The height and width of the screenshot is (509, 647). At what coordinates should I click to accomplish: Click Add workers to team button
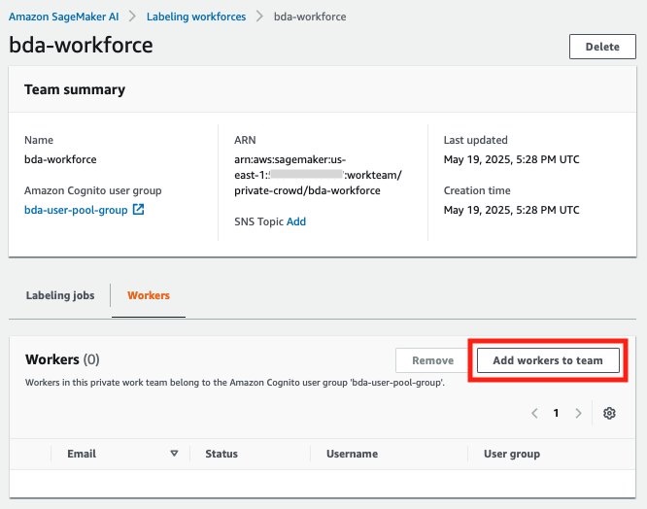pos(548,360)
